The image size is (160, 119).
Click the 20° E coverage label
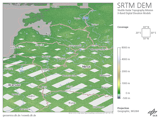coord(138,33)
